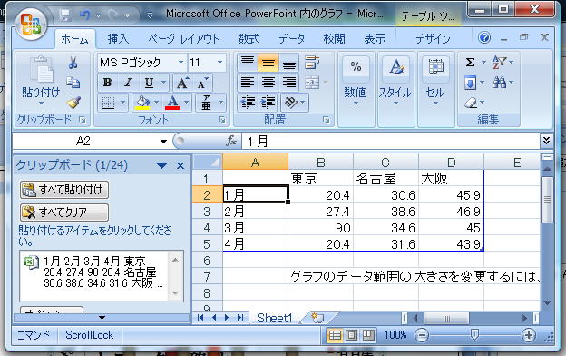Toggle Italic formatting

[x=128, y=83]
